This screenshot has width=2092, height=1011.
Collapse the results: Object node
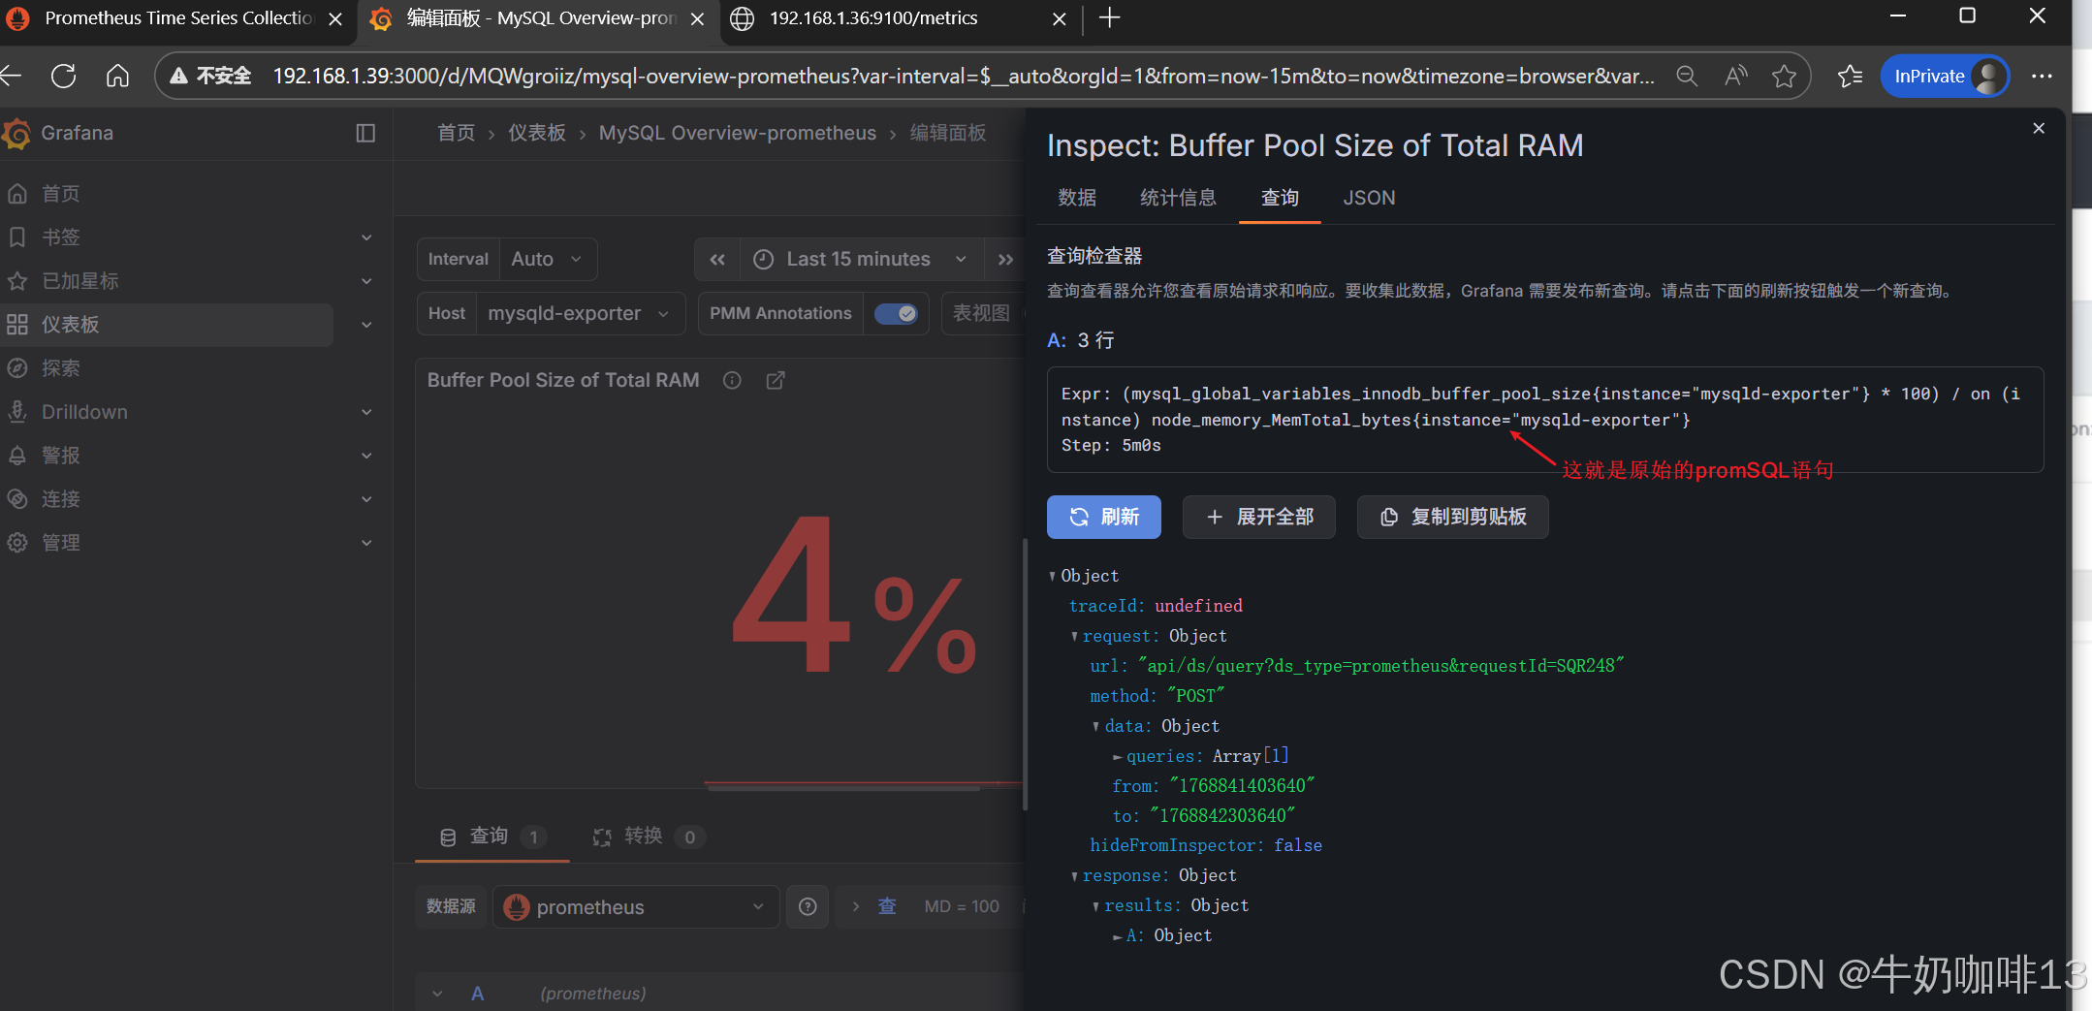[1095, 906]
